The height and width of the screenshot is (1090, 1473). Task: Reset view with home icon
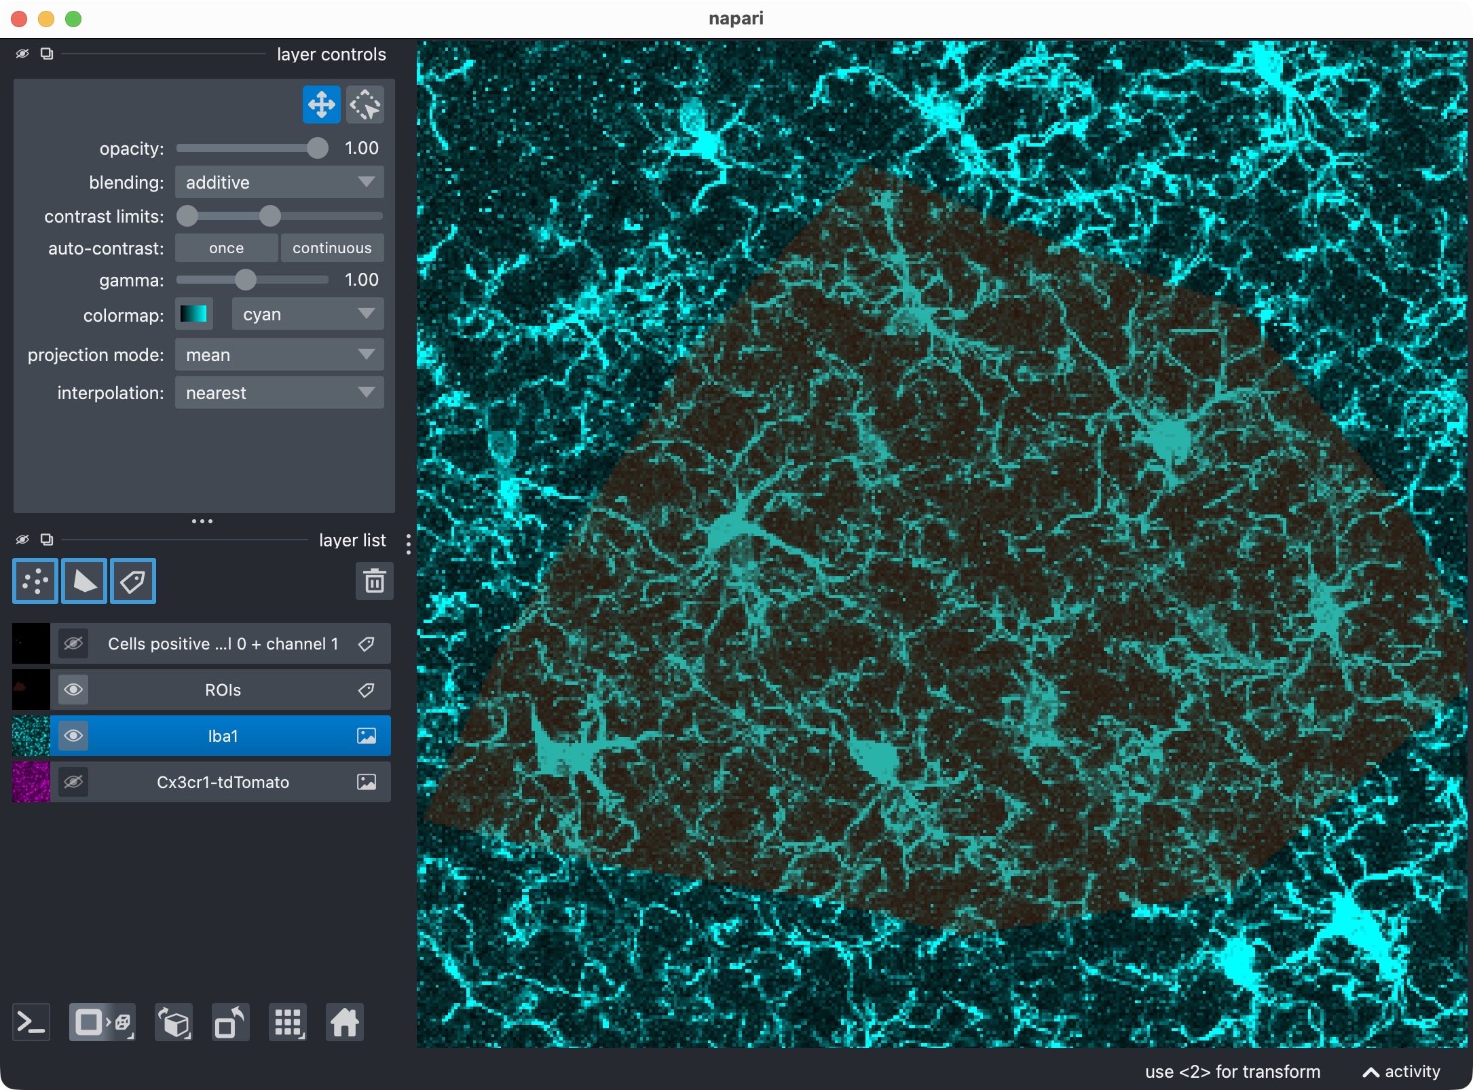(x=345, y=1022)
